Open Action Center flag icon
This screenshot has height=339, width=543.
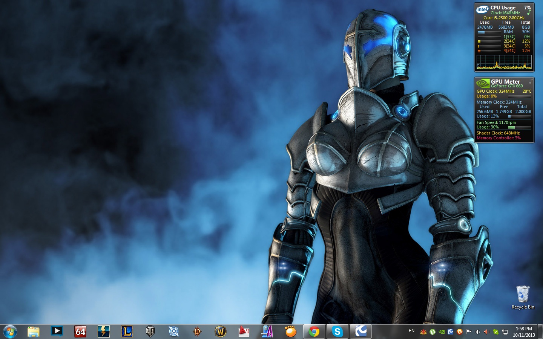click(469, 332)
